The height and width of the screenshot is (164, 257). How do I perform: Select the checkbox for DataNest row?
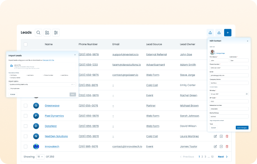26,126
